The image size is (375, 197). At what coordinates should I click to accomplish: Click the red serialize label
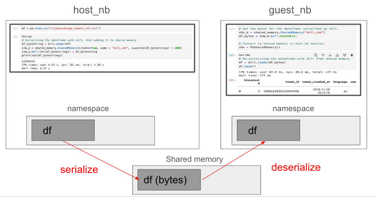[x=79, y=170]
